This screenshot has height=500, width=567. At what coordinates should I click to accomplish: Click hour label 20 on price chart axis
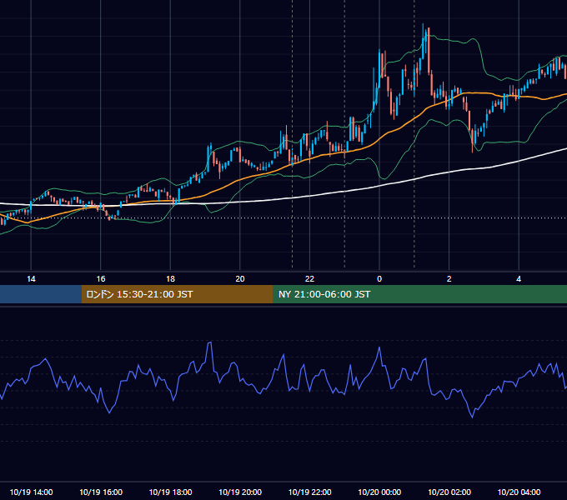coord(240,279)
